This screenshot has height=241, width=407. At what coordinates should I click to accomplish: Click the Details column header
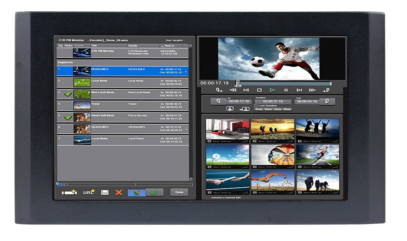[x=143, y=45]
